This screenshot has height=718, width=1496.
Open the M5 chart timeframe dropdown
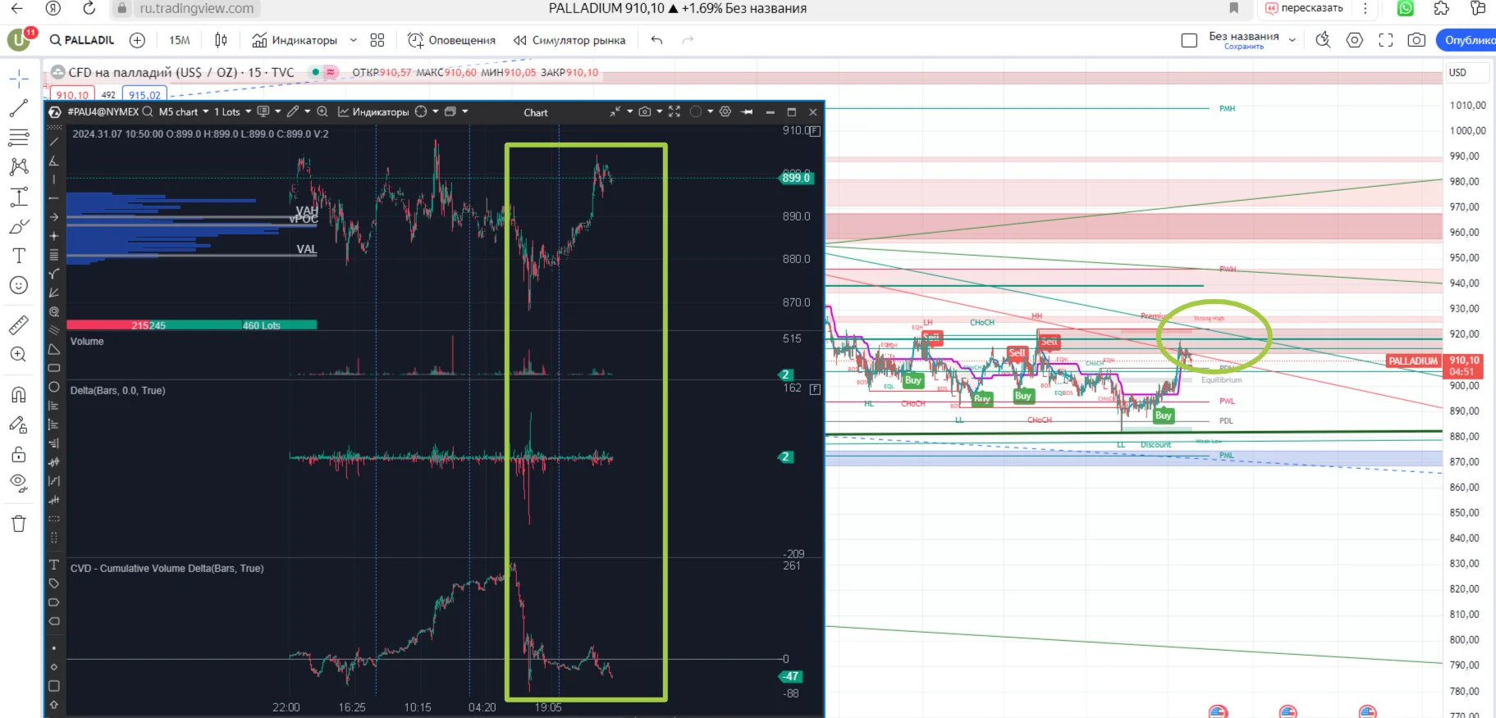pos(183,112)
